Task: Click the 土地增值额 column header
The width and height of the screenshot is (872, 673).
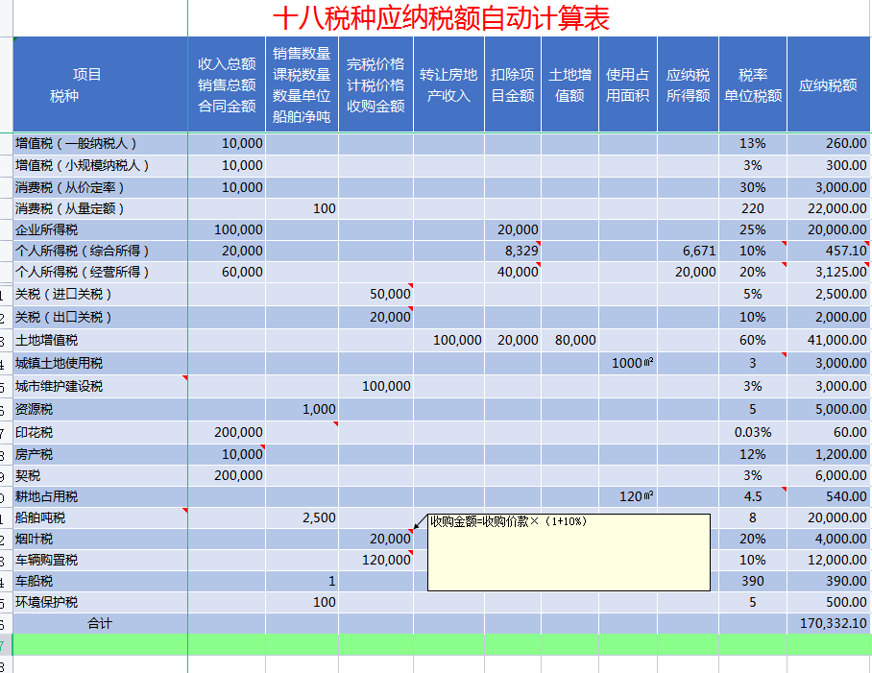Action: pyautogui.click(x=569, y=85)
